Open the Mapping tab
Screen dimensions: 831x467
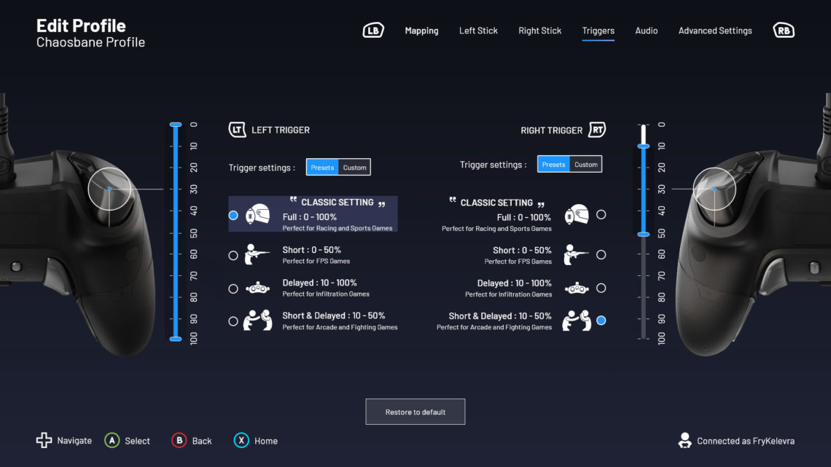(x=421, y=31)
